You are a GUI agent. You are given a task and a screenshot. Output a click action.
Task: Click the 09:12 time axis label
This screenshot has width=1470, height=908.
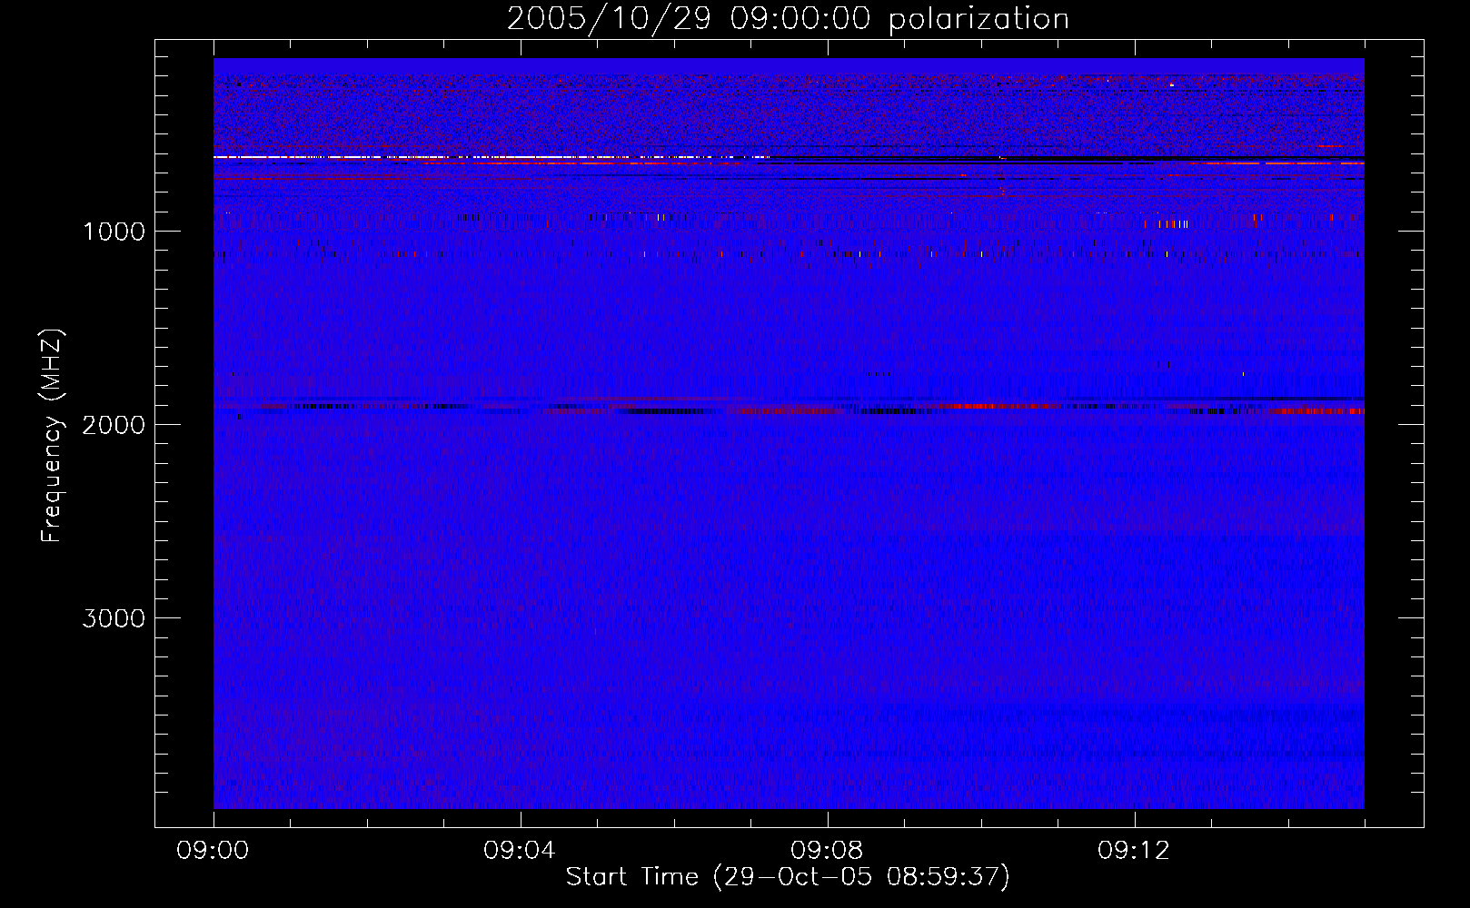point(1134,851)
